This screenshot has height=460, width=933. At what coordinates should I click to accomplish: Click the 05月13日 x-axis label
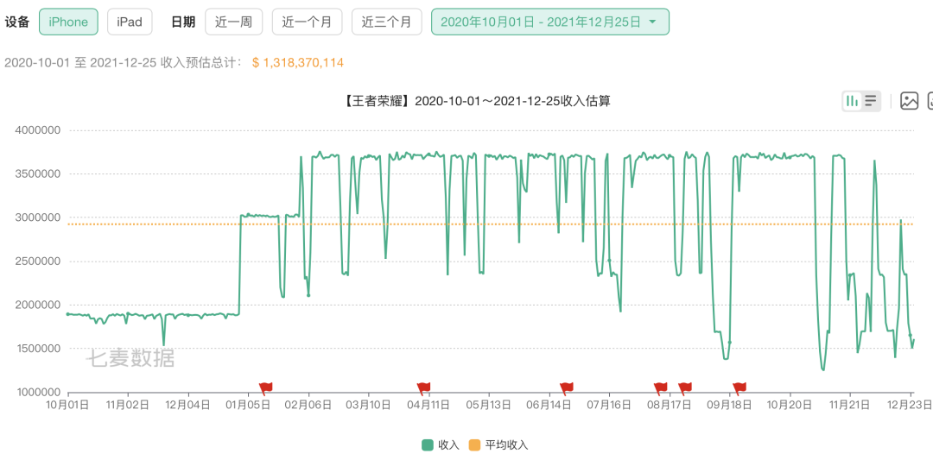click(x=489, y=405)
